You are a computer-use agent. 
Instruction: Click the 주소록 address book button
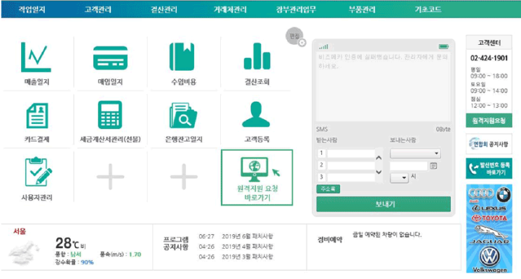pyautogui.click(x=328, y=189)
